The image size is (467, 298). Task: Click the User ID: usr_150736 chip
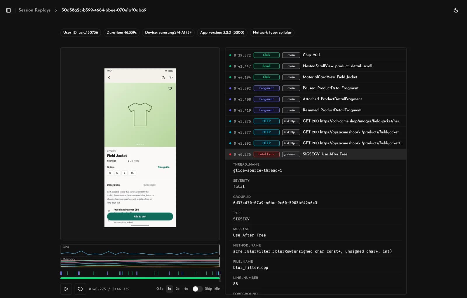(81, 32)
